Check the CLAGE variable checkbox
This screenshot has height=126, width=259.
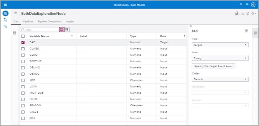coord(23,49)
